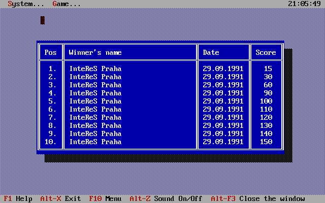Select position 3. in the table
This screenshot has width=325, height=203.
point(52,85)
